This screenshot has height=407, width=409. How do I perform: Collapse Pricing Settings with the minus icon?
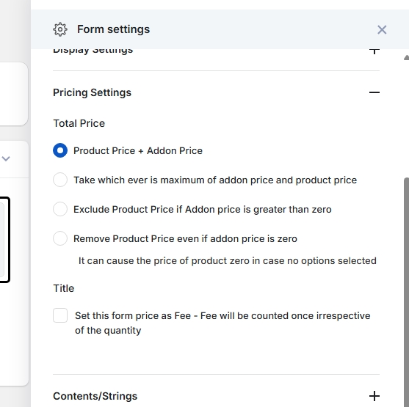(x=374, y=92)
